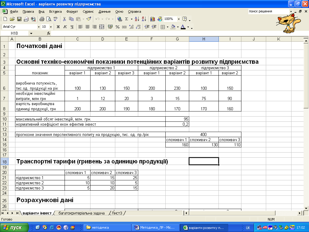Click the help search field поиск решения

click(x=268, y=11)
